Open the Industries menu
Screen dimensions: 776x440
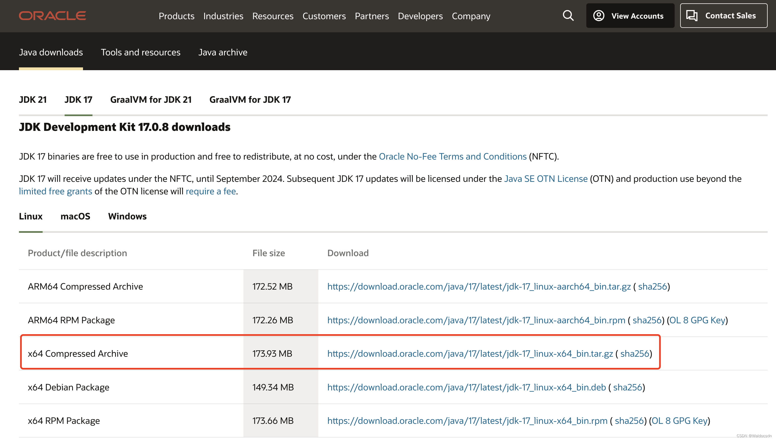point(223,16)
